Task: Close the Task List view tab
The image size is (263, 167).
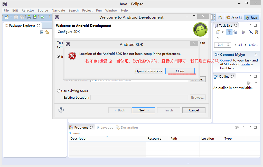Action: (x=235, y=26)
